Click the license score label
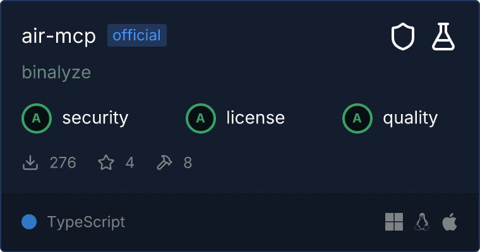Image resolution: width=480 pixels, height=252 pixels. click(256, 118)
